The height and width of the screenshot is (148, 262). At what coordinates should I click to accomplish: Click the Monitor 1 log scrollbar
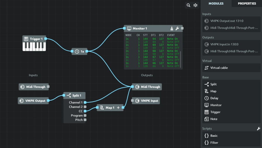(181, 59)
